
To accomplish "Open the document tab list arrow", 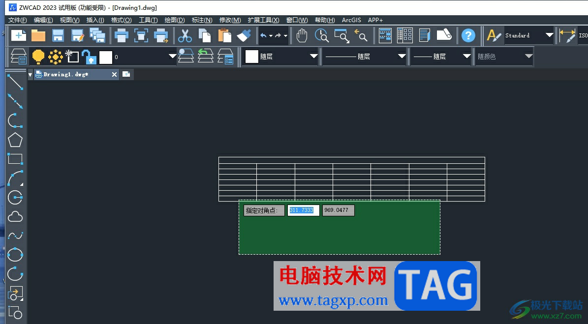I will click(30, 75).
